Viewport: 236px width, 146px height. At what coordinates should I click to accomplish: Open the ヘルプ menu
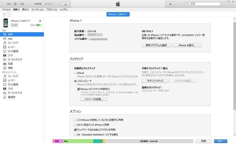[63, 9]
